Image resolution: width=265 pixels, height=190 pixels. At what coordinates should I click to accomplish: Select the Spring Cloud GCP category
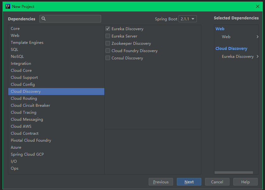click(x=56, y=154)
